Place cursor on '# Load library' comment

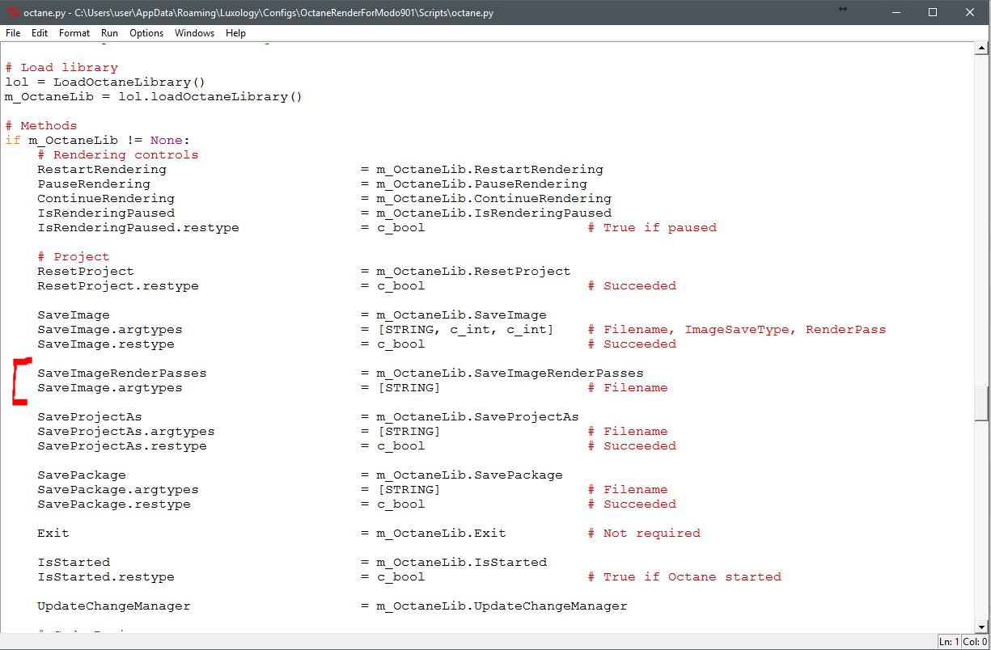pyautogui.click(x=61, y=68)
